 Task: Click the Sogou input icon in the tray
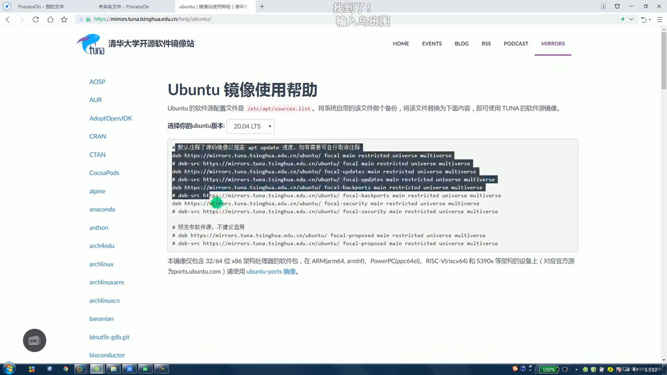(x=514, y=369)
